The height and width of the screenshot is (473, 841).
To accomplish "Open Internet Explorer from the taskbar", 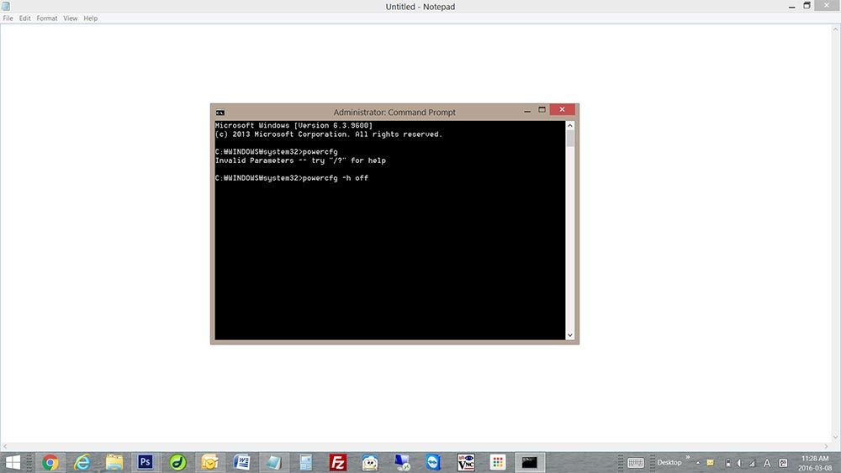I will [82, 462].
